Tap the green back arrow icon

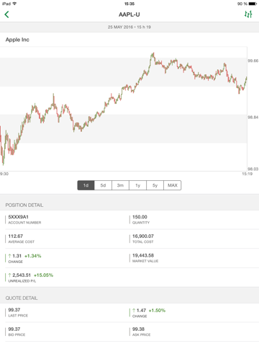6,14
